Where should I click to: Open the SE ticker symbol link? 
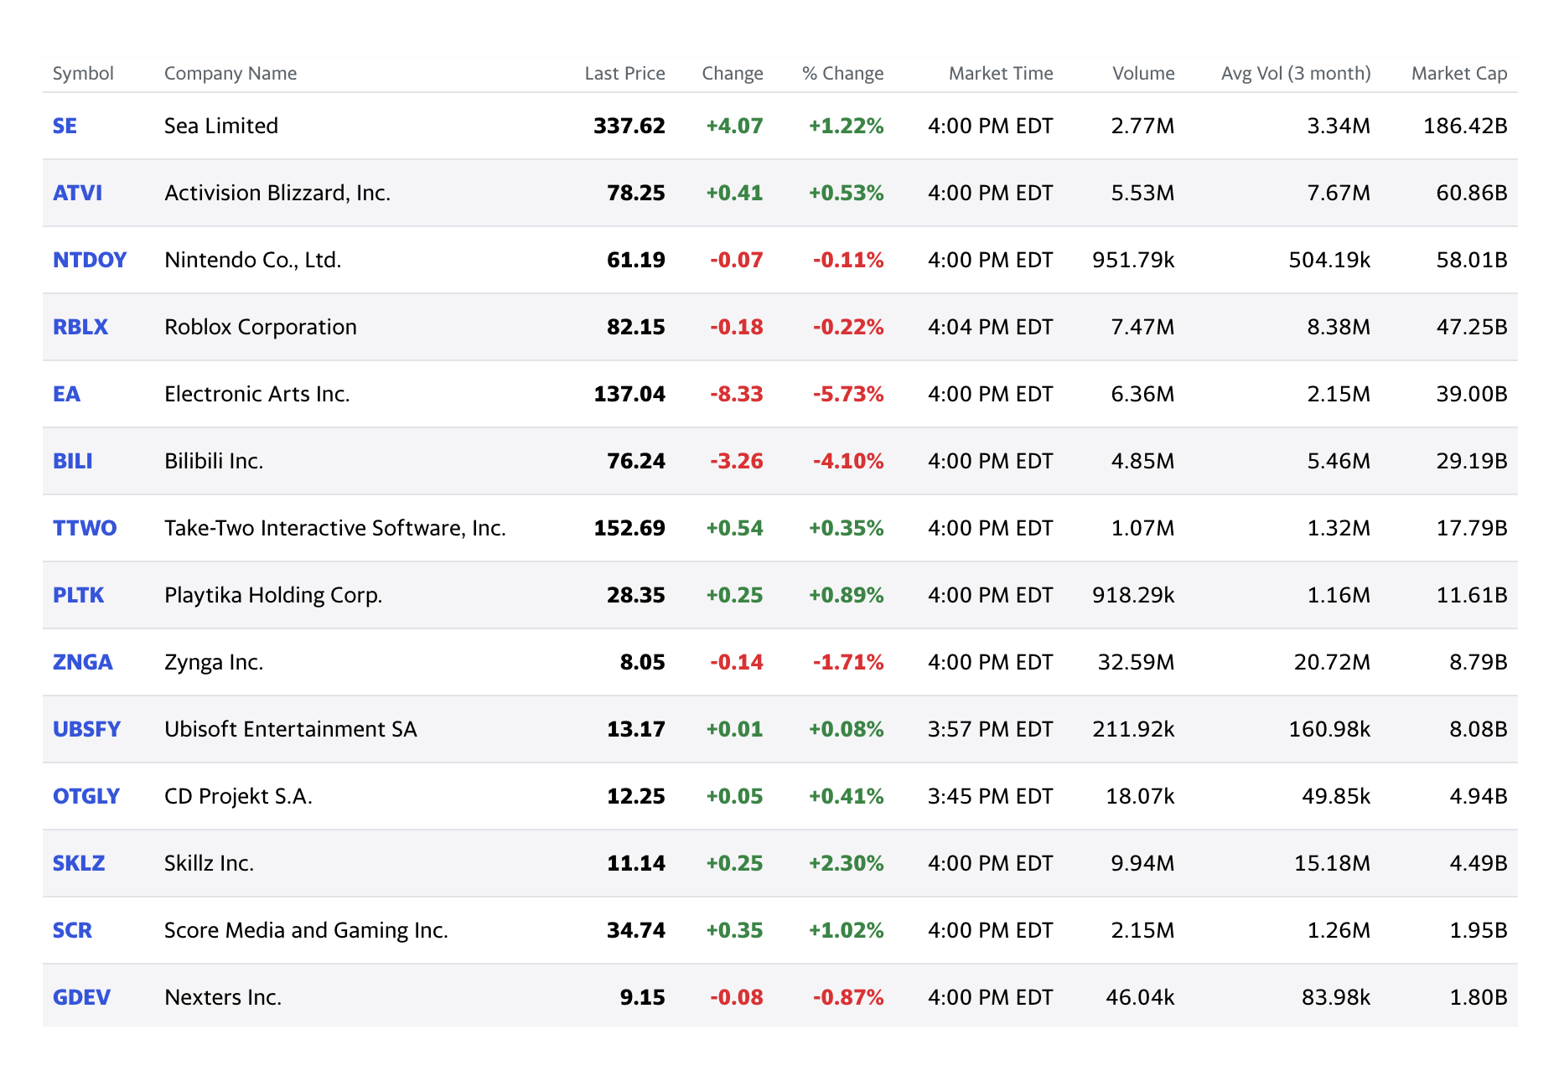coord(65,126)
